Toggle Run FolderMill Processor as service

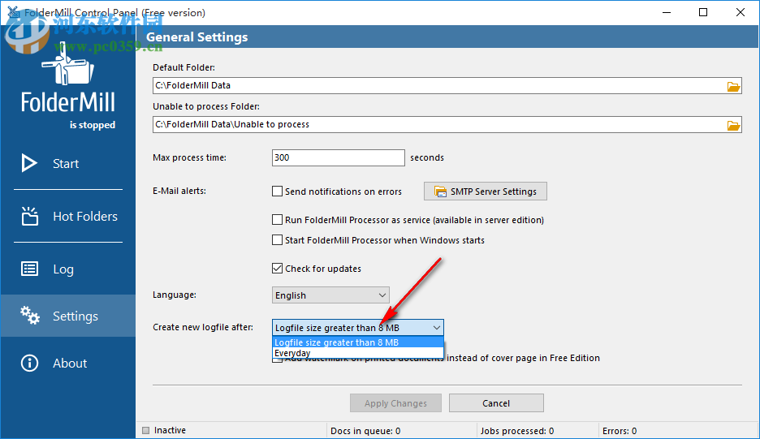278,220
